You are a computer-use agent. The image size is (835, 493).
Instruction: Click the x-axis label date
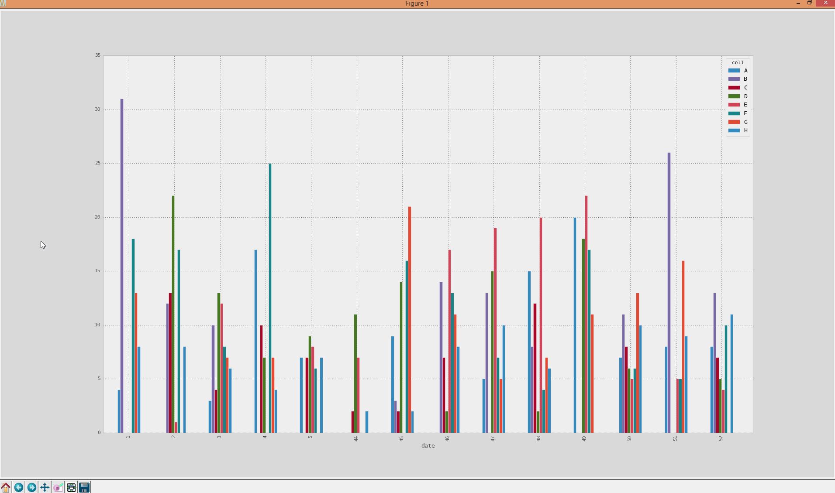(x=428, y=445)
